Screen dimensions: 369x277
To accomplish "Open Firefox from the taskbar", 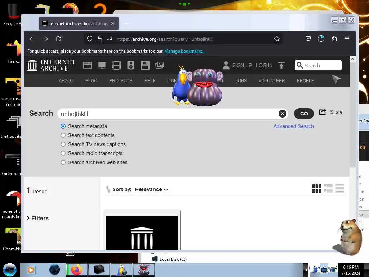I will click(x=77, y=270).
